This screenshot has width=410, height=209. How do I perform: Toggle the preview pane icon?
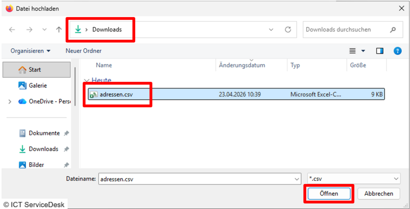pyautogui.click(x=380, y=51)
